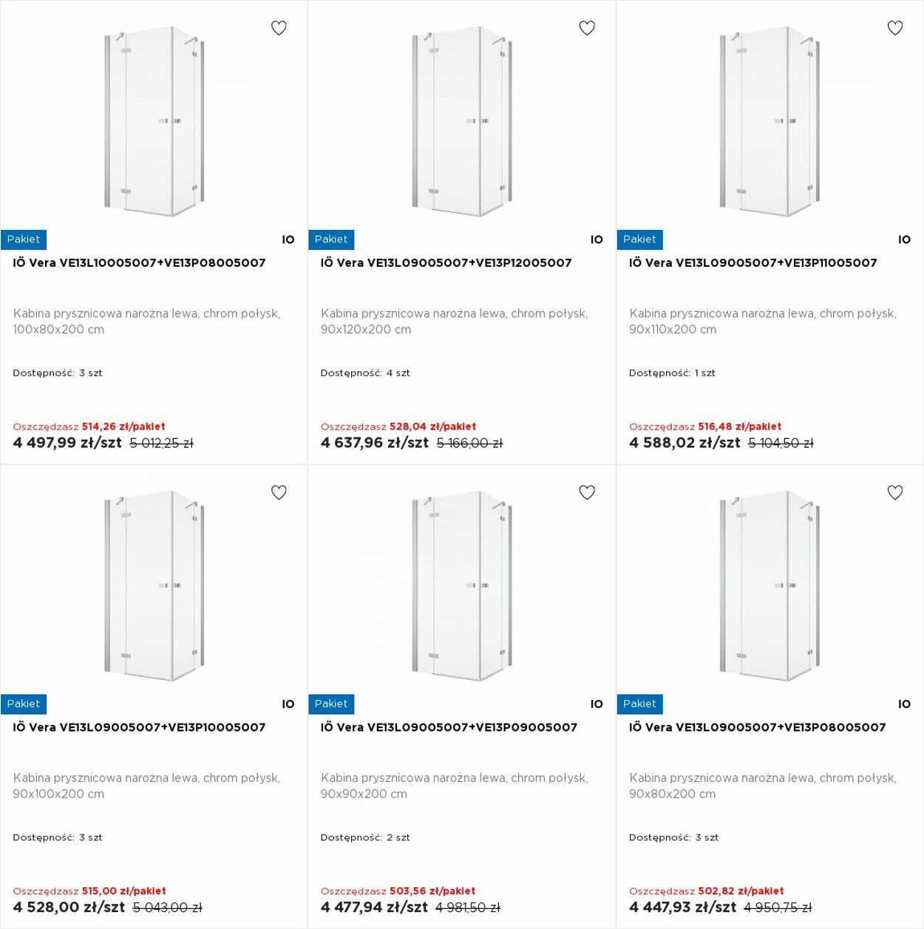Viewport: 924px width, 929px height.
Task: Click the Pakiet badge on the 90x110x200 cabin
Action: pyautogui.click(x=639, y=239)
